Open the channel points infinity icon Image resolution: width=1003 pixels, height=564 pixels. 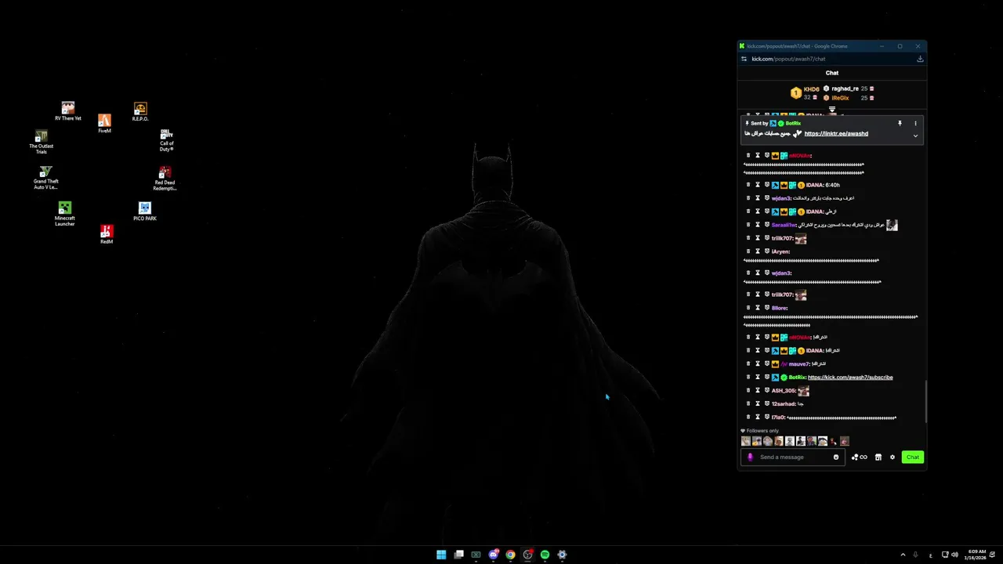point(864,457)
